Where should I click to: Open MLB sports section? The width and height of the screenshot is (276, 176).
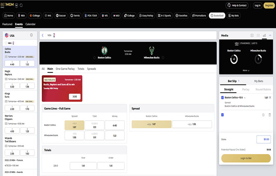tap(116, 15)
